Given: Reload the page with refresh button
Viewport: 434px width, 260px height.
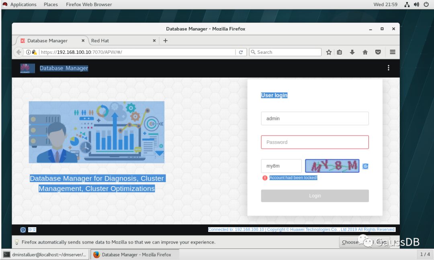Looking at the screenshot, I should [241, 52].
